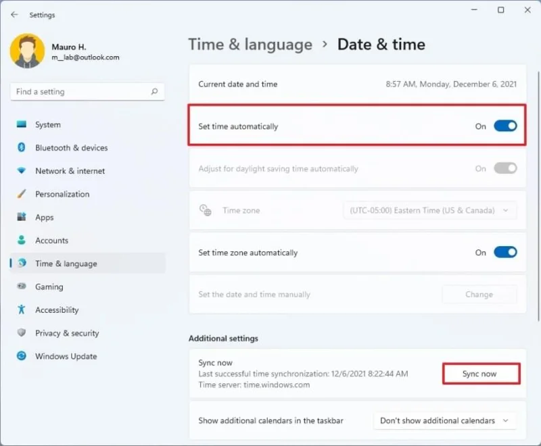Open the Time zone Eastern Time dropdown
Viewport: 541px width, 446px height.
(430, 210)
